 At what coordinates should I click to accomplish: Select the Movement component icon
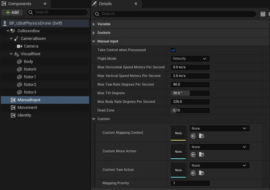[13, 108]
